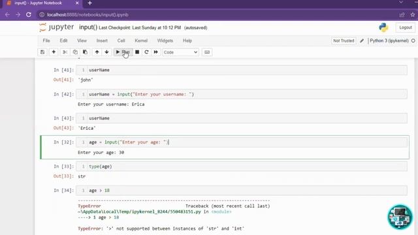Click code cell In [42] with input prompt
The height and width of the screenshot is (235, 418).
click(x=241, y=94)
